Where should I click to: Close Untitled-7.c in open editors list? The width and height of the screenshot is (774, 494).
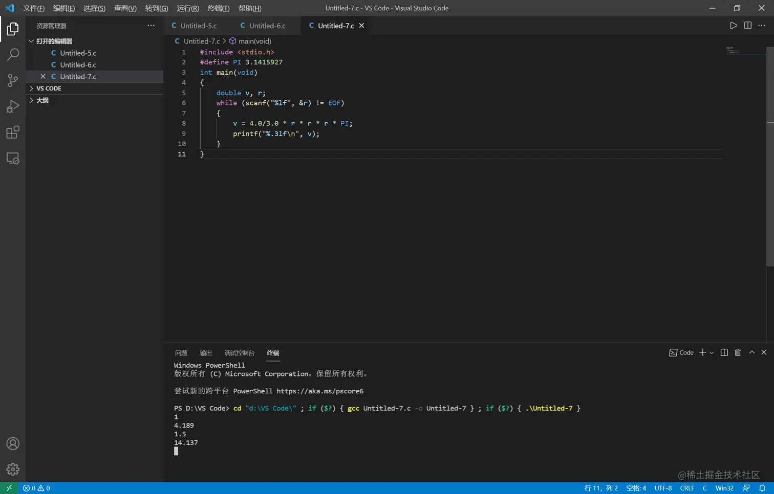pos(43,77)
